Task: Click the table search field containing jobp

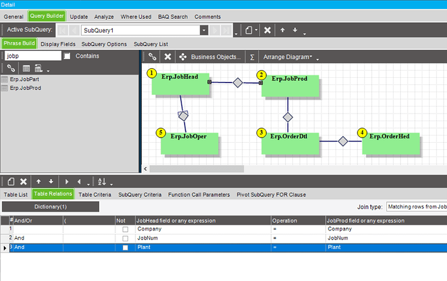Action: click(31, 56)
